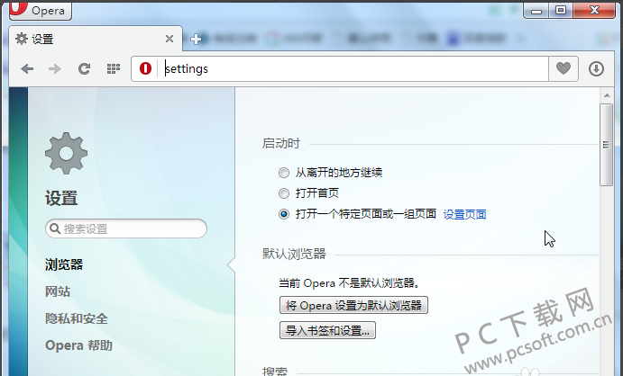Click 导入书签和设置... button
Screen dimensions: 623x376
click(327, 330)
